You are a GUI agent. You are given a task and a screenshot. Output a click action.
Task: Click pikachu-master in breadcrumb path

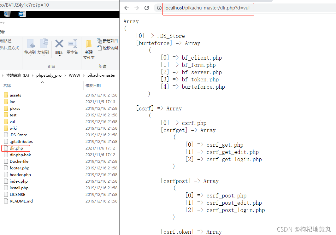click(x=102, y=75)
